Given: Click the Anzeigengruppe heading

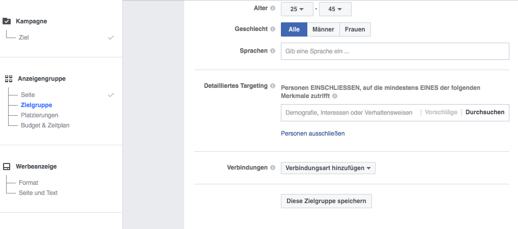Looking at the screenshot, I should click(x=42, y=79).
